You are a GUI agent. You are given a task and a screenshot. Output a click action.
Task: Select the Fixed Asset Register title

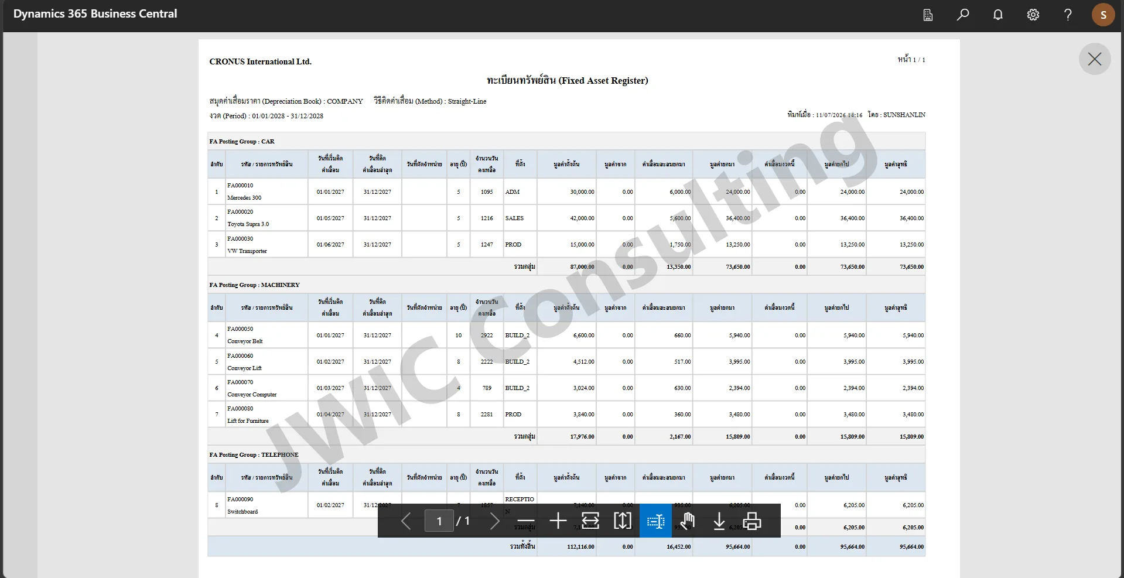568,80
